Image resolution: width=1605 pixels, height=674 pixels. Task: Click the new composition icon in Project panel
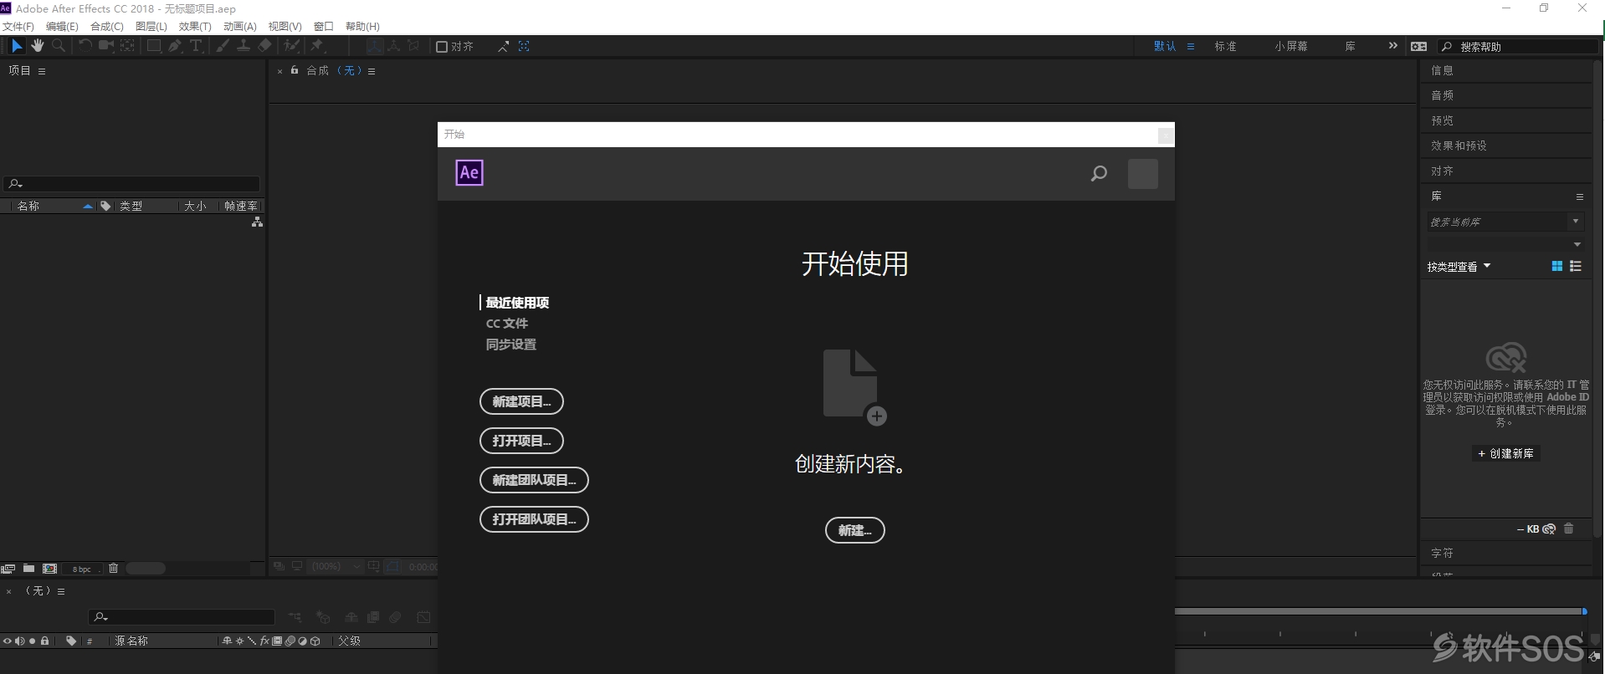point(49,569)
